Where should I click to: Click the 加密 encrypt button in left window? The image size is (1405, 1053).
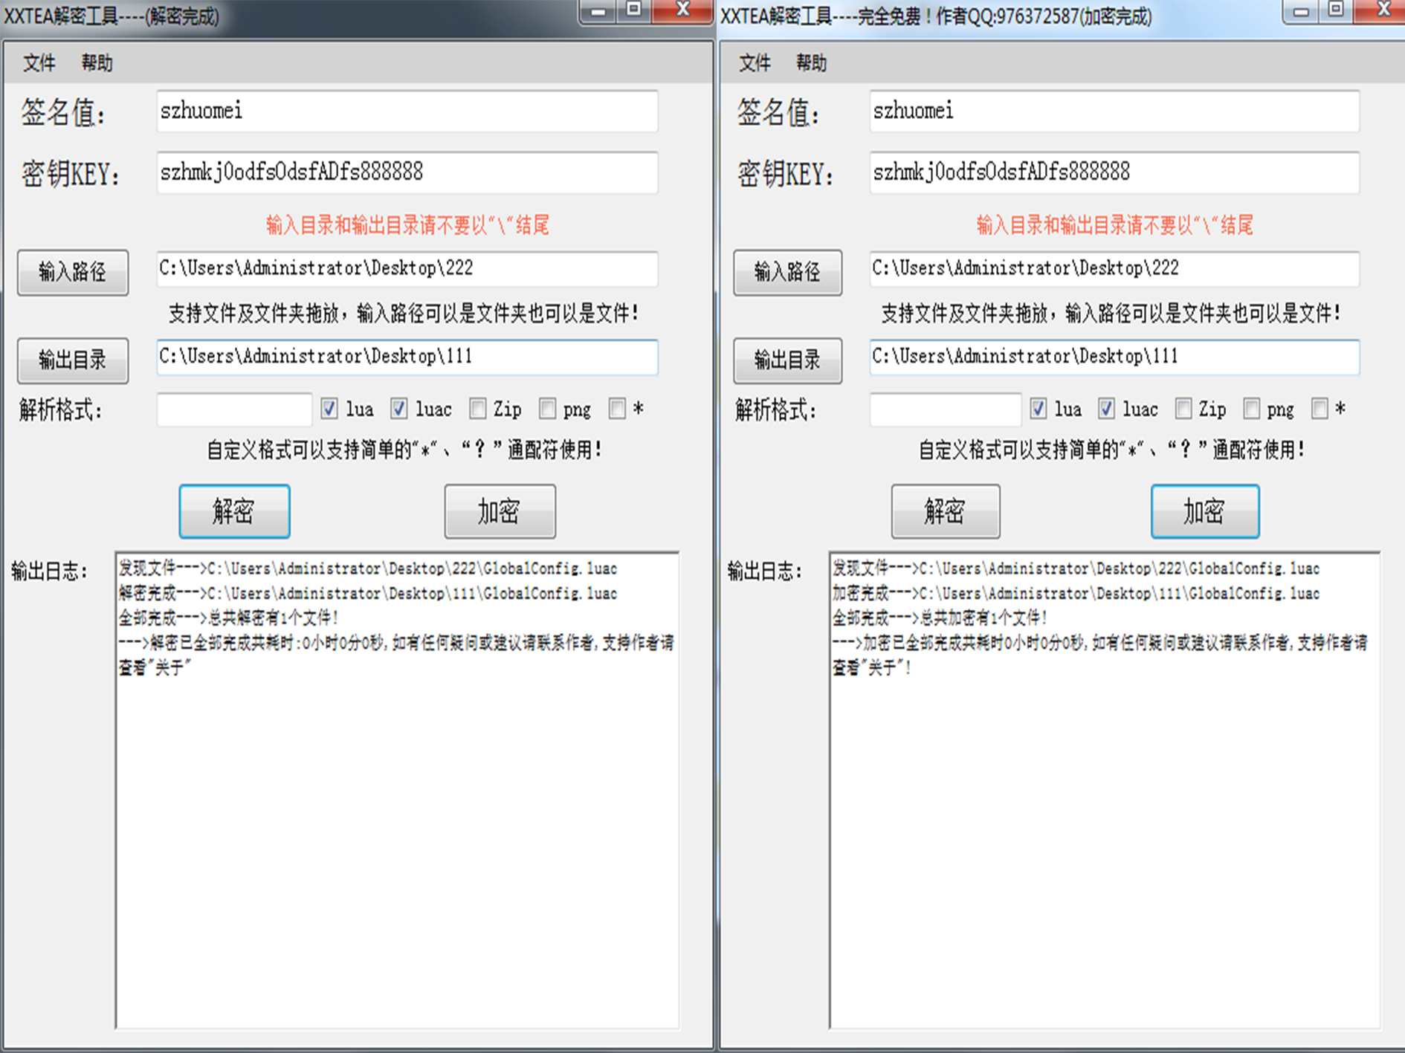point(500,511)
